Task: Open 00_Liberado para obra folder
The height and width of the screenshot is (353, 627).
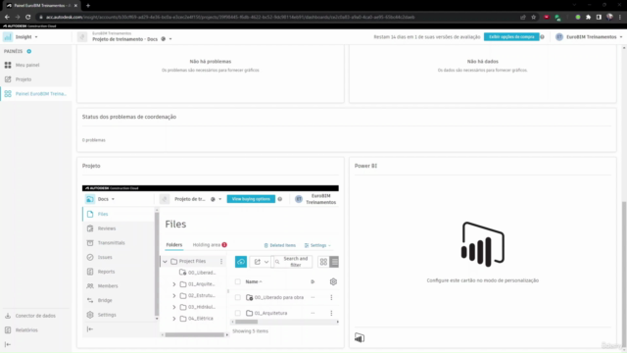Action: (x=278, y=297)
